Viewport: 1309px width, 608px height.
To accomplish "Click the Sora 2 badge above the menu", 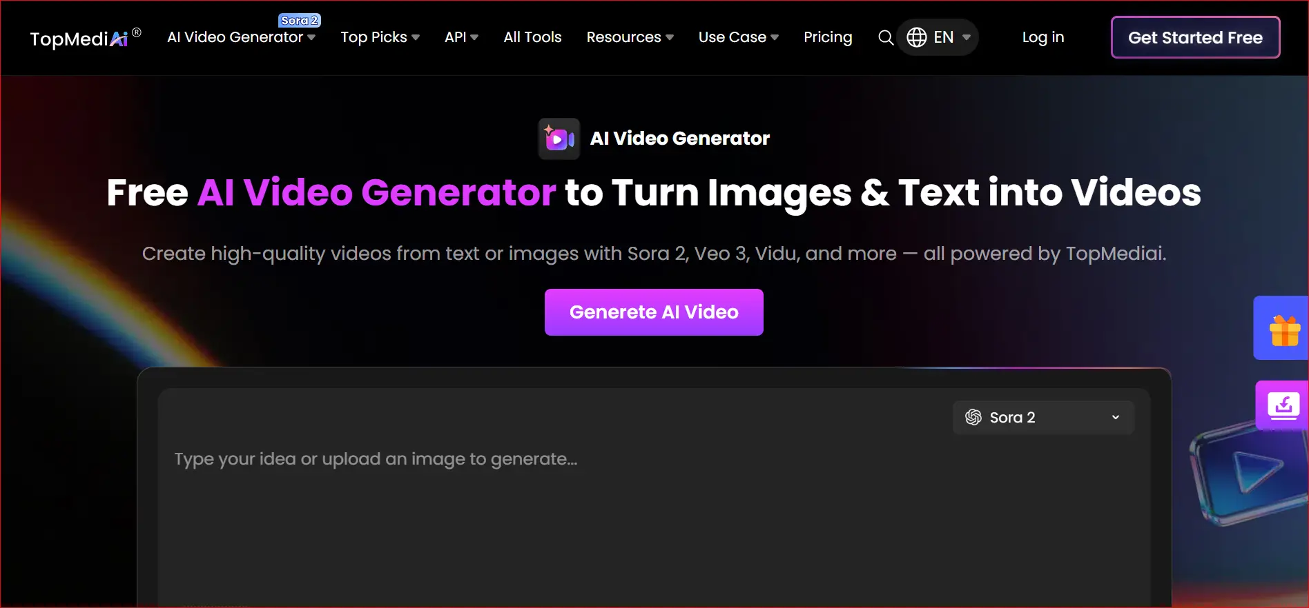I will 300,21.
